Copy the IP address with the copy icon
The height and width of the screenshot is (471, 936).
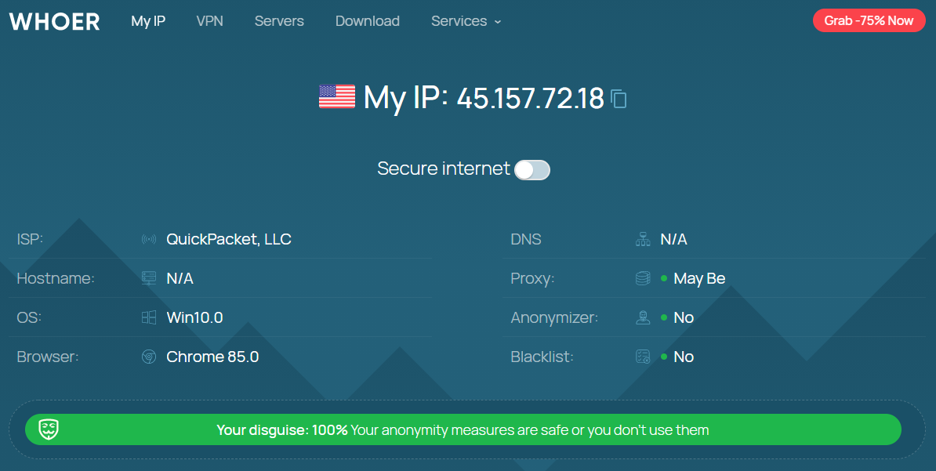click(x=619, y=99)
